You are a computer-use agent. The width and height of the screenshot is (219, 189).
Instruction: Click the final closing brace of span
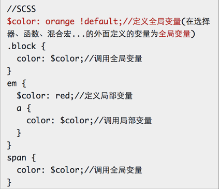tap(9, 182)
